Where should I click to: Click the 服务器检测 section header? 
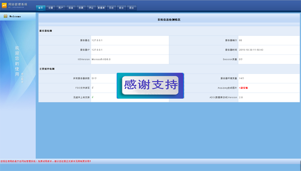pos(46,31)
